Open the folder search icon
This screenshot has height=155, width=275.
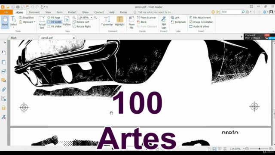tap(218, 12)
